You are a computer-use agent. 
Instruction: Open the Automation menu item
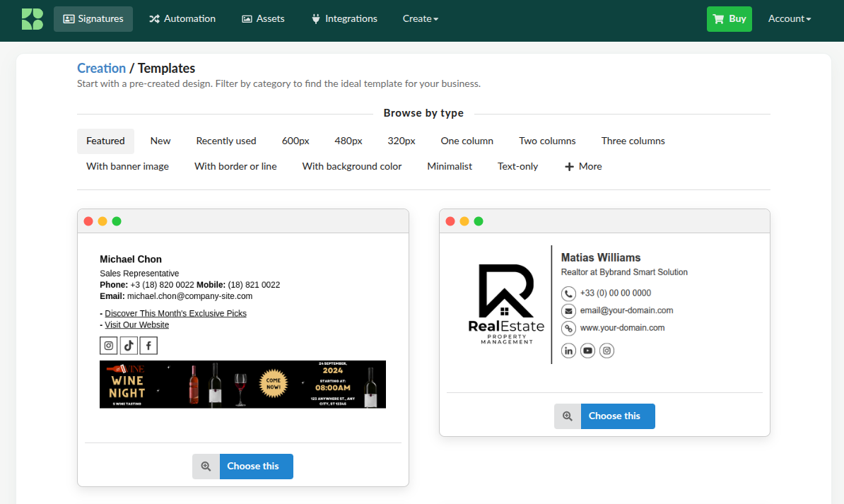click(x=182, y=19)
